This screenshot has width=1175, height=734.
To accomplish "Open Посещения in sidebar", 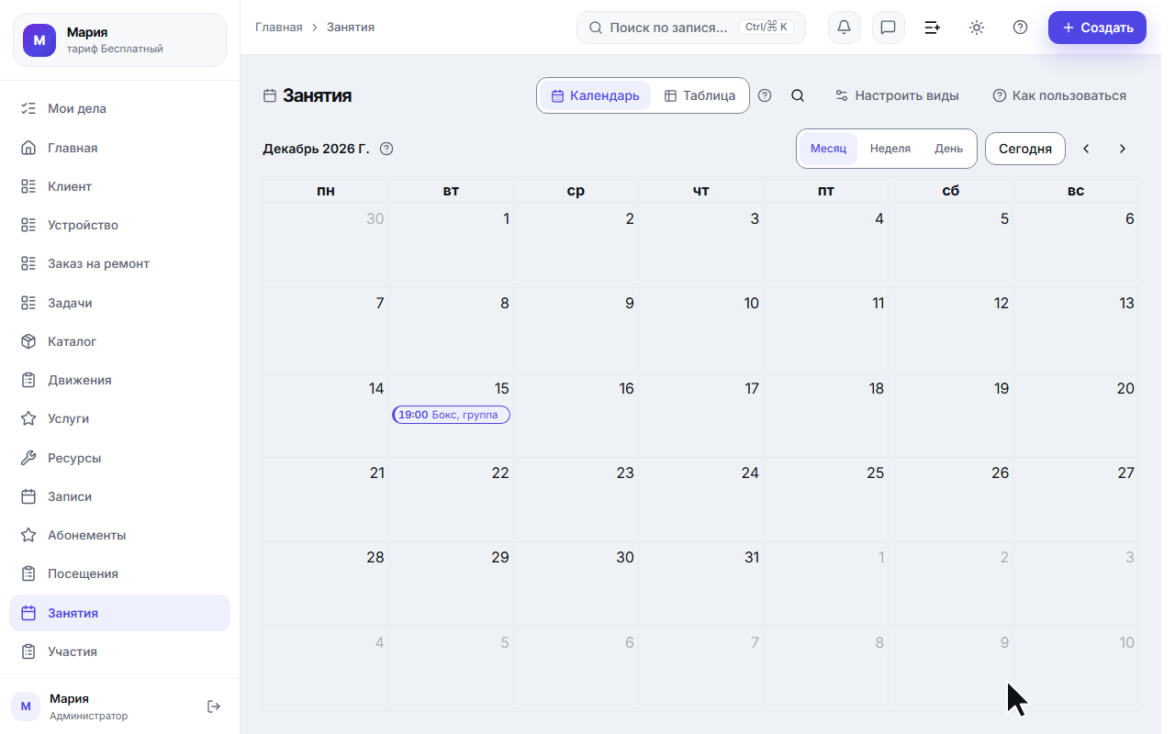I will 119,573.
